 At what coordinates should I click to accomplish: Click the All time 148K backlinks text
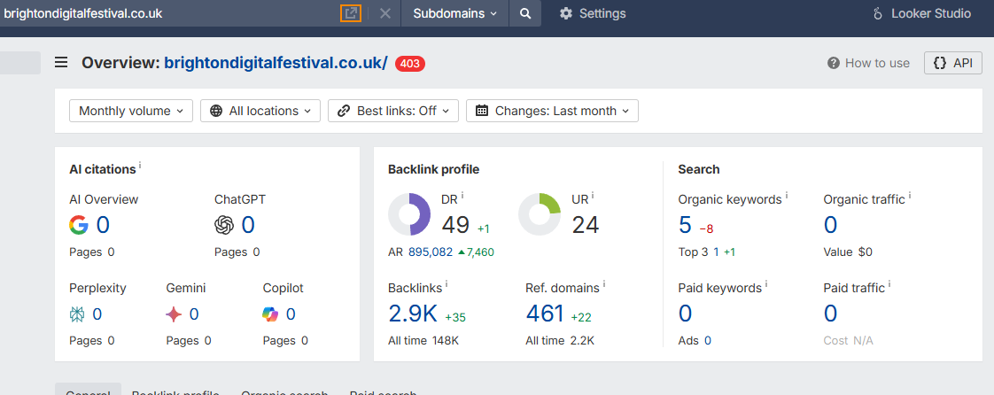click(x=423, y=341)
